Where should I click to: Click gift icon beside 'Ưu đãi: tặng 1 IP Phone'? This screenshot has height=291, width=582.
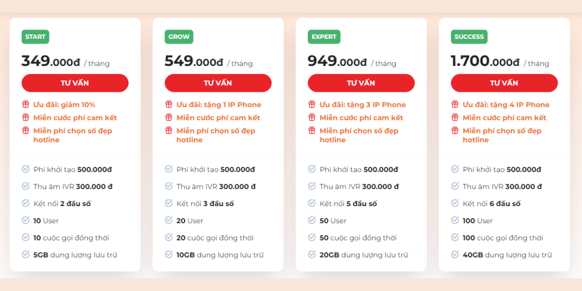[168, 104]
